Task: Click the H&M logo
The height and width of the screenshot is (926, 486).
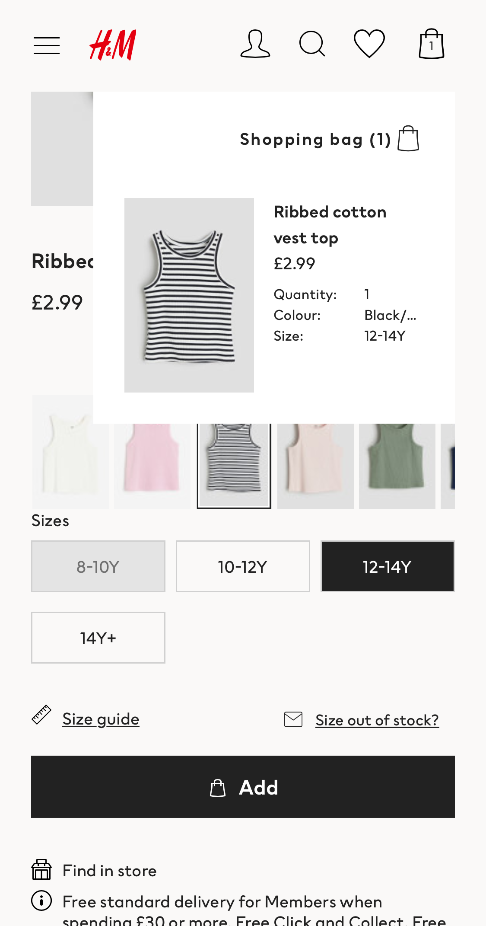Action: 113,45
